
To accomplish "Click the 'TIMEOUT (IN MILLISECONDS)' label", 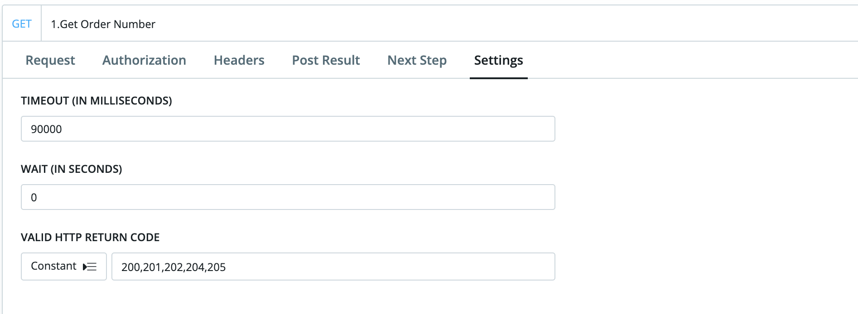I will [x=96, y=100].
